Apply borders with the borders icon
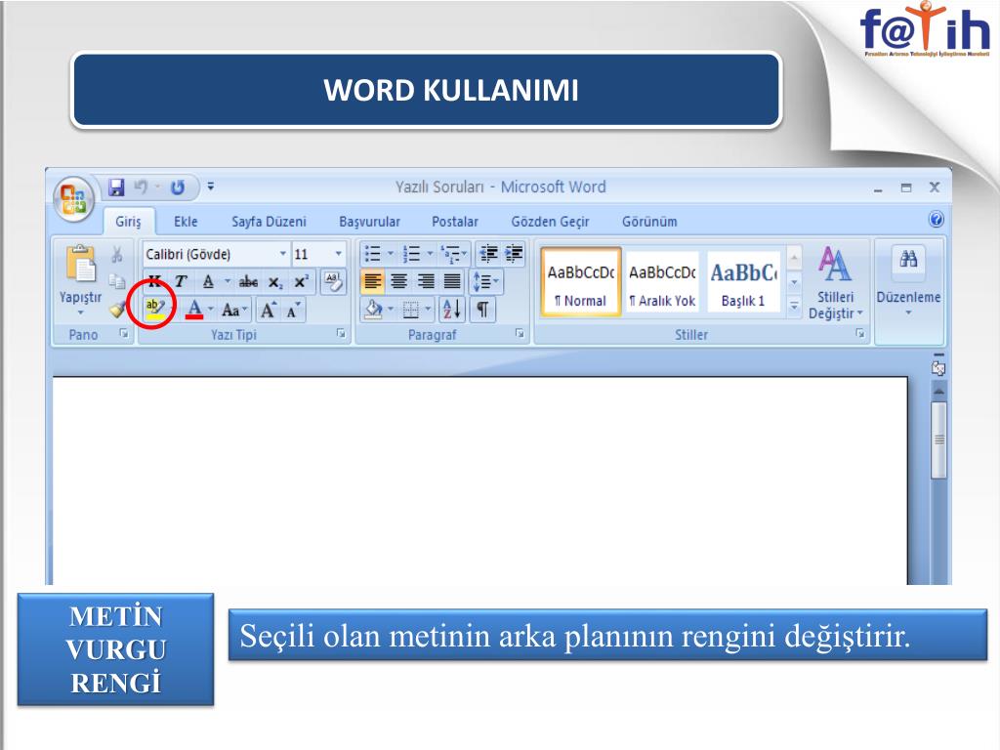The width and height of the screenshot is (1000, 750). coord(411,310)
